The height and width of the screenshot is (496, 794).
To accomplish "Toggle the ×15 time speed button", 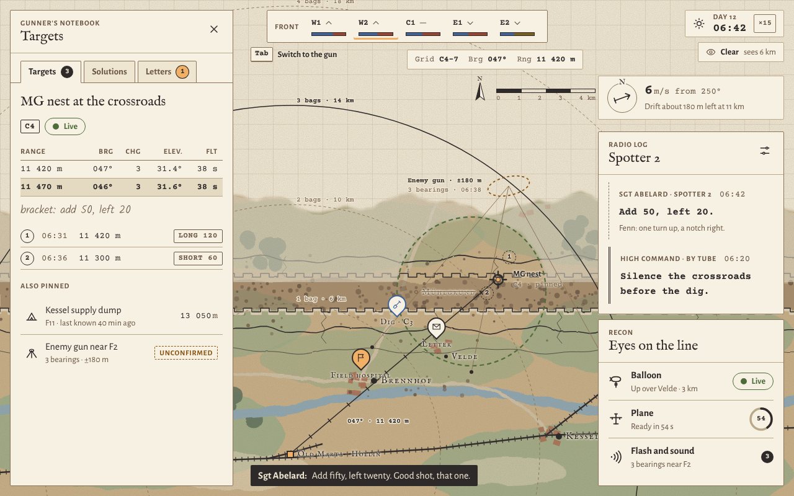I will tap(764, 24).
